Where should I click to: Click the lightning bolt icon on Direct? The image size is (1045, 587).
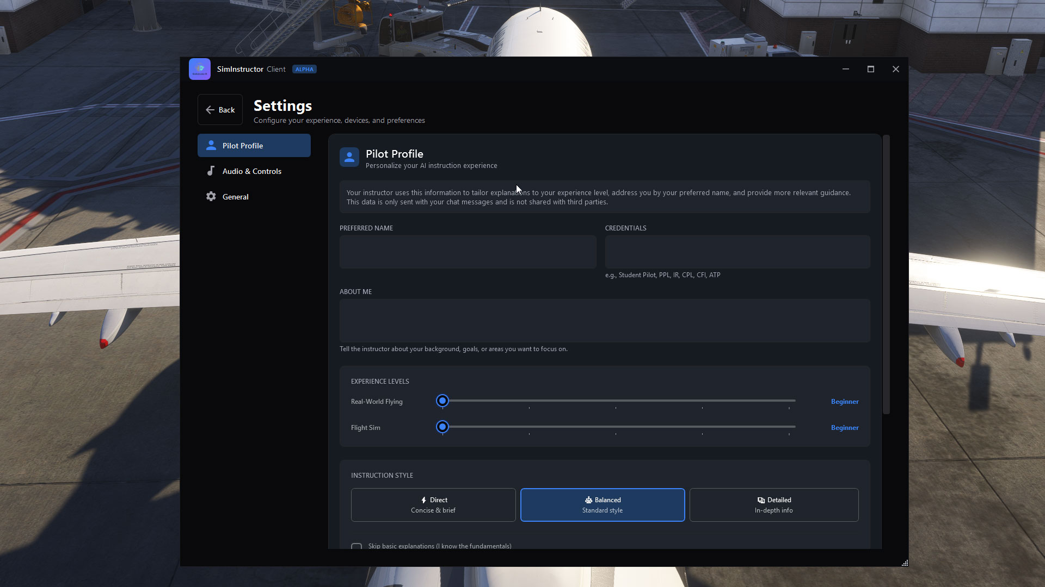(423, 500)
